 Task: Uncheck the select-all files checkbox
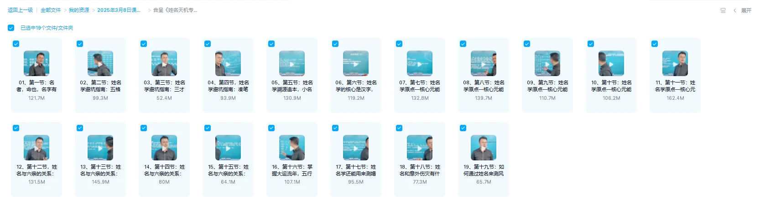(x=11, y=28)
